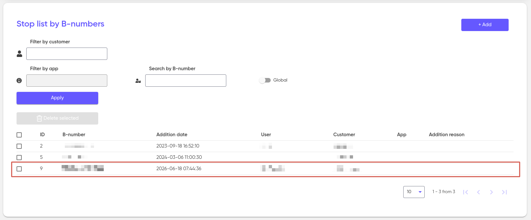
Task: Click the Addition reason column header
Action: tap(447, 135)
